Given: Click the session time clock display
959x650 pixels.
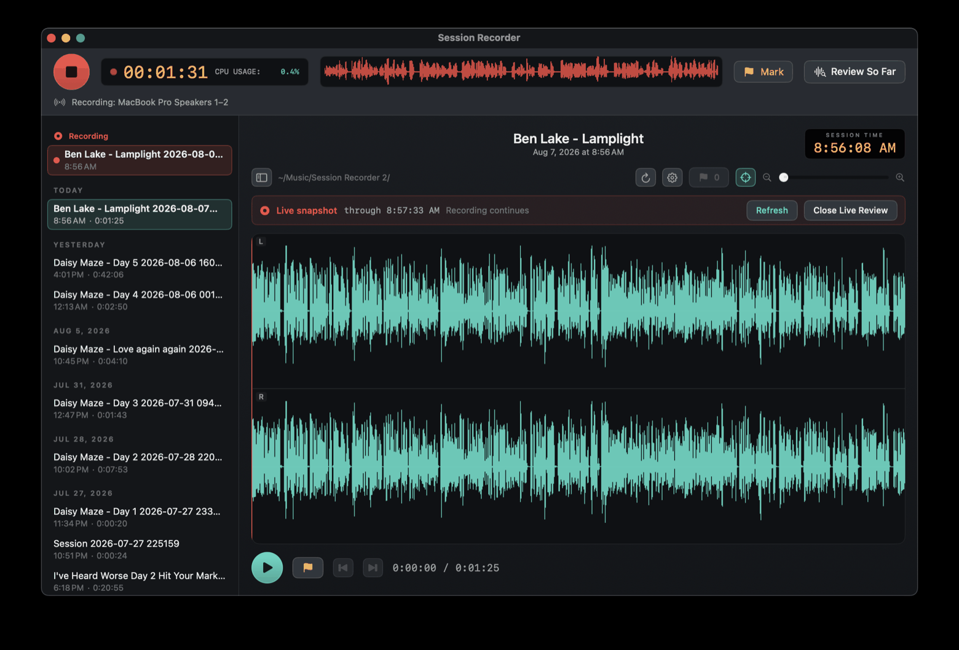Looking at the screenshot, I should tap(854, 144).
